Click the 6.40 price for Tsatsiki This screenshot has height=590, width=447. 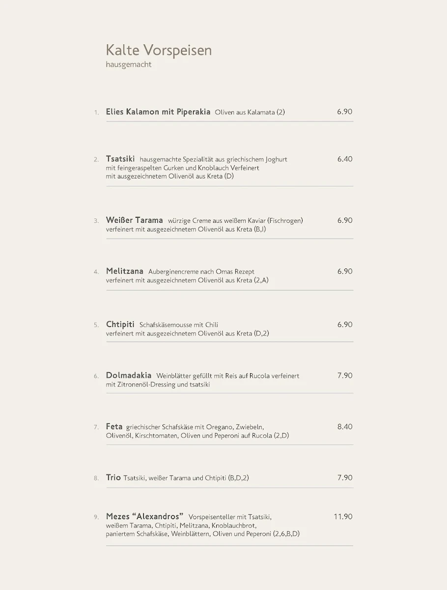point(345,159)
